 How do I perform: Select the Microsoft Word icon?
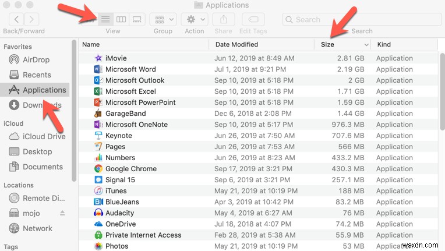[x=98, y=69]
